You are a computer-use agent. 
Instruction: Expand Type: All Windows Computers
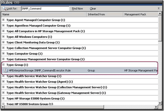tap(3, 37)
